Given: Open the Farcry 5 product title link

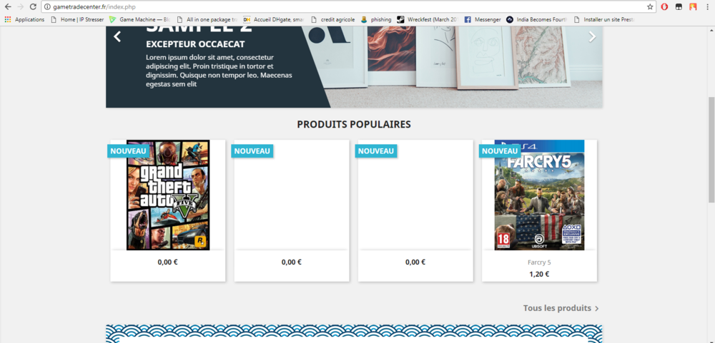Looking at the screenshot, I should (x=539, y=262).
